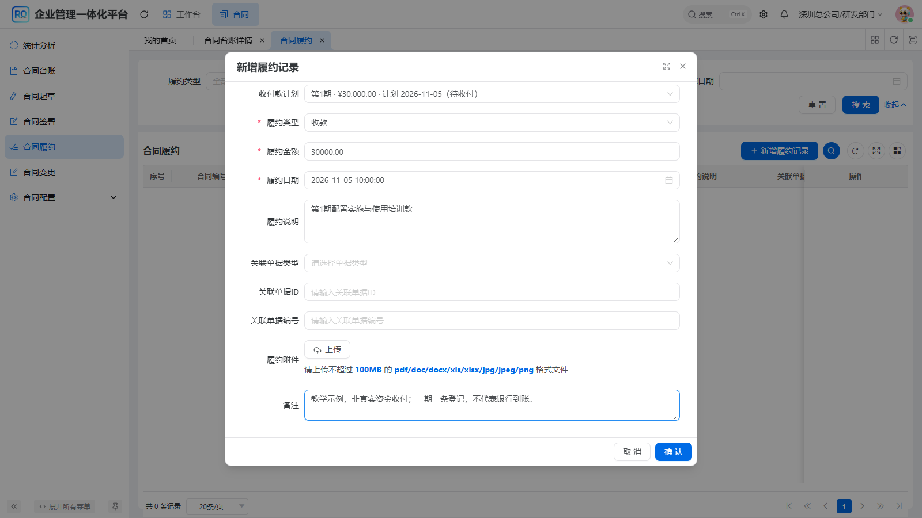The image size is (922, 518).
Task: Open column settings grid icon
Action: (x=897, y=151)
